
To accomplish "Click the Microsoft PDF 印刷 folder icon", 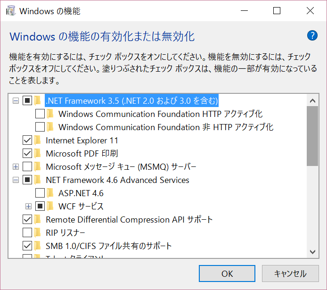I will [38, 154].
